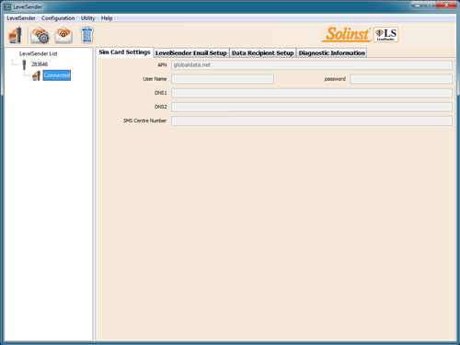460x345 pixels.
Task: Click the APN label
Action: [162, 65]
